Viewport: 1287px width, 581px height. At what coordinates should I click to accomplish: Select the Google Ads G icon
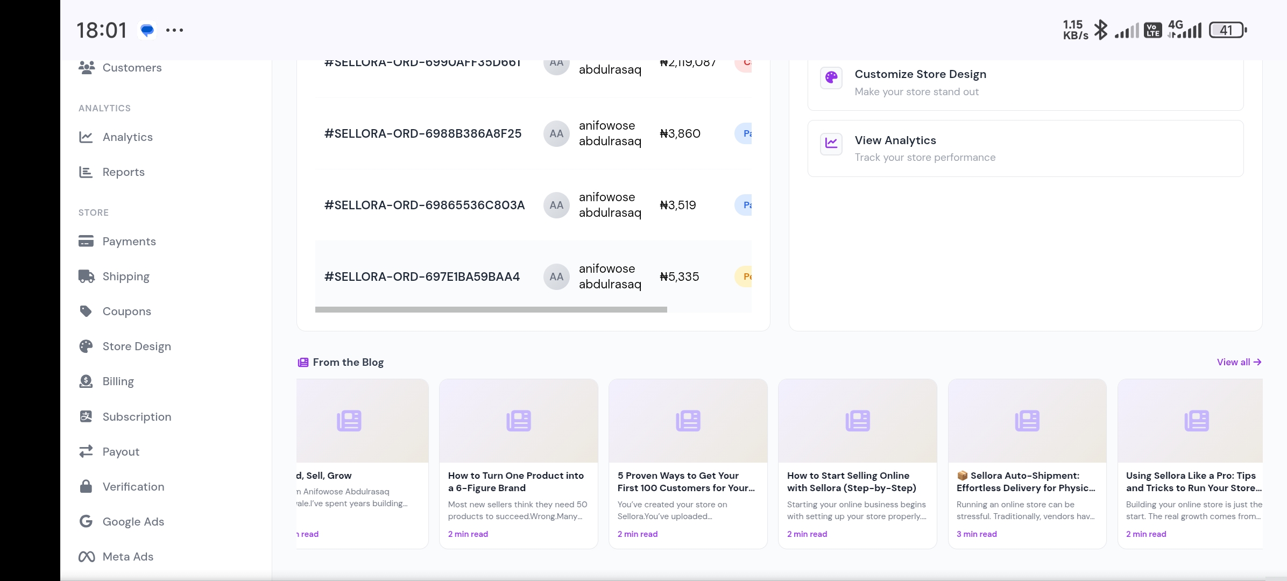[x=86, y=521]
